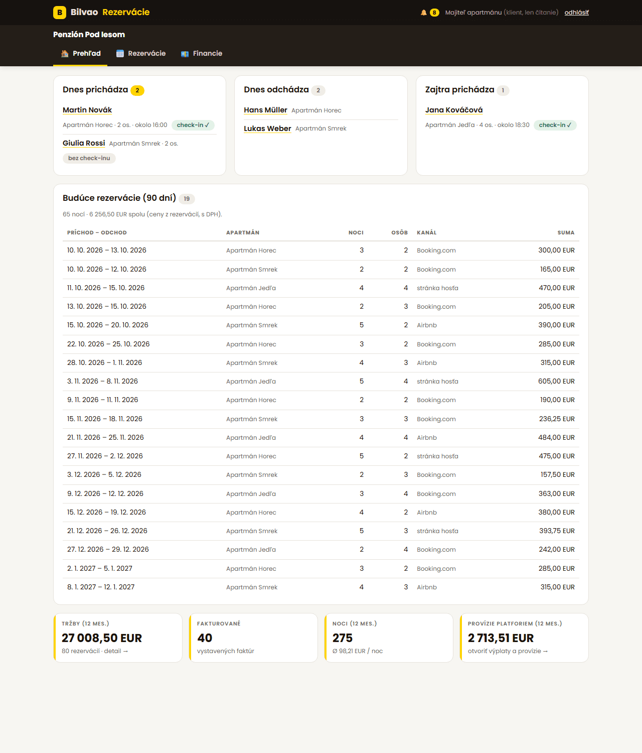Log out via the odhlásiť link
Viewport: 642px width, 753px height.
(577, 13)
